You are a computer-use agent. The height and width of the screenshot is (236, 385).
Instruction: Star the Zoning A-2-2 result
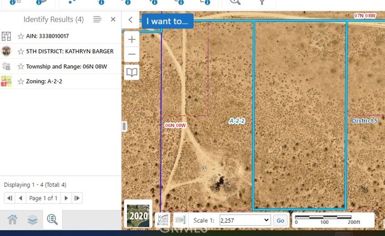pos(21,81)
